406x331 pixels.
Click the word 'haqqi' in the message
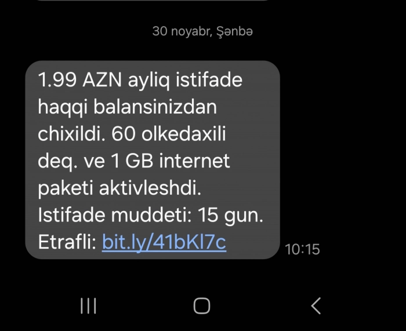[x=63, y=107]
